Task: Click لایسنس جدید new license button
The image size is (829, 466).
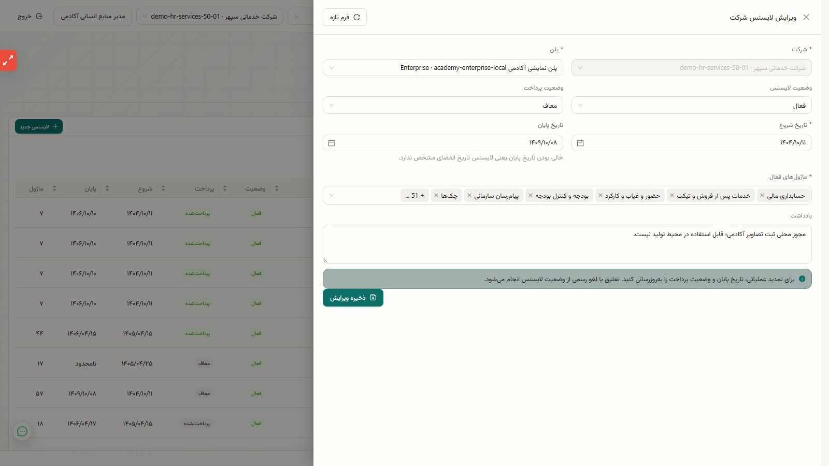Action: tap(39, 126)
